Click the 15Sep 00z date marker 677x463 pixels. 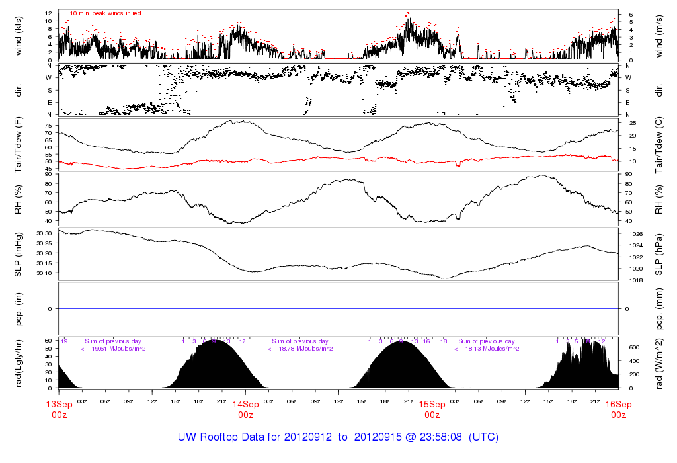432,409
